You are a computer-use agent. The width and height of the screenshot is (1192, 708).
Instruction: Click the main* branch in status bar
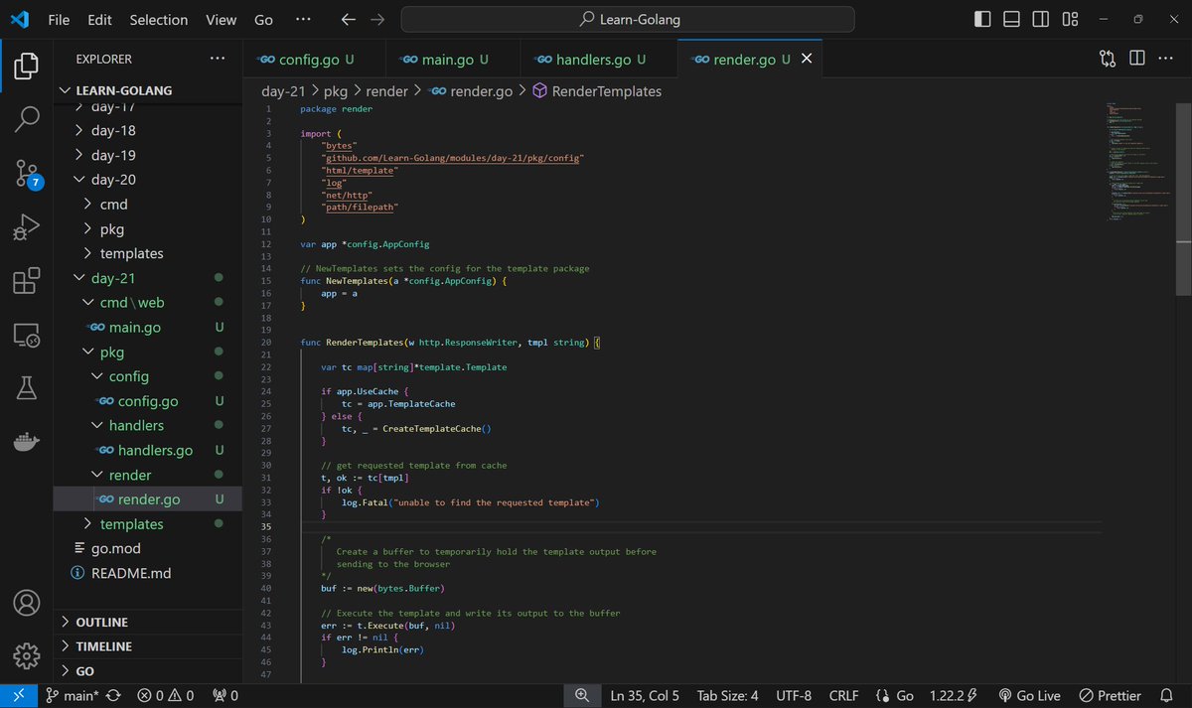[74, 695]
